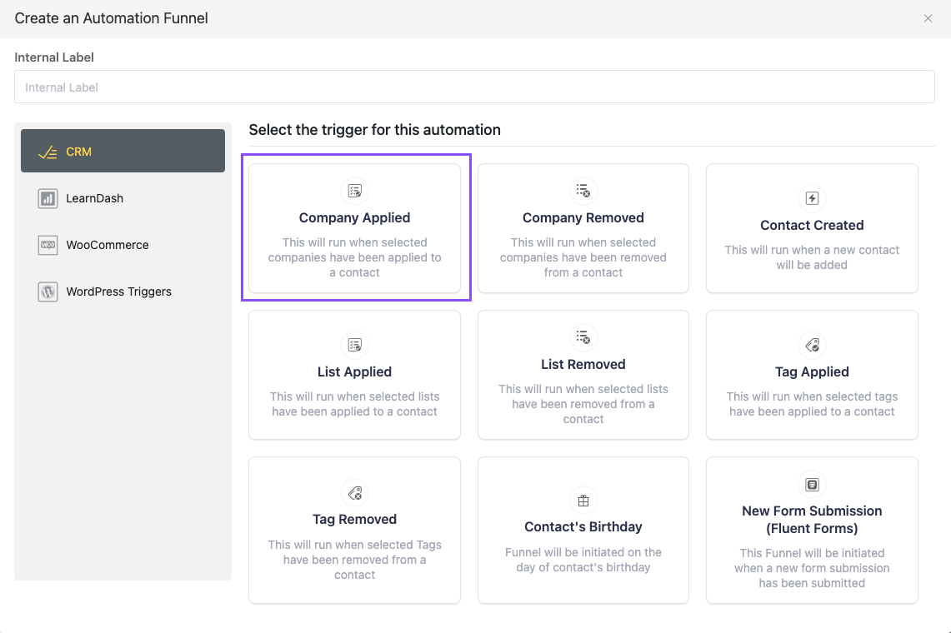Focus the Internal Label text field

point(474,87)
